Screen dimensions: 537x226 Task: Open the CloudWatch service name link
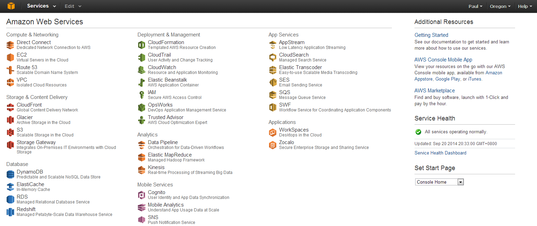162,67
